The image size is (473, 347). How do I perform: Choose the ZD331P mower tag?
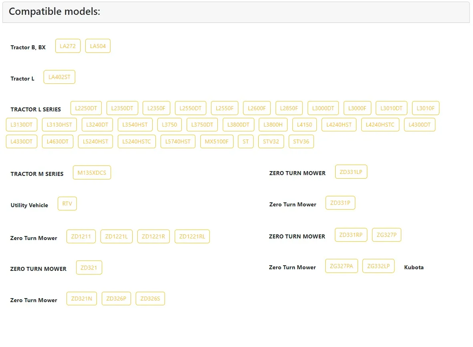(x=340, y=203)
